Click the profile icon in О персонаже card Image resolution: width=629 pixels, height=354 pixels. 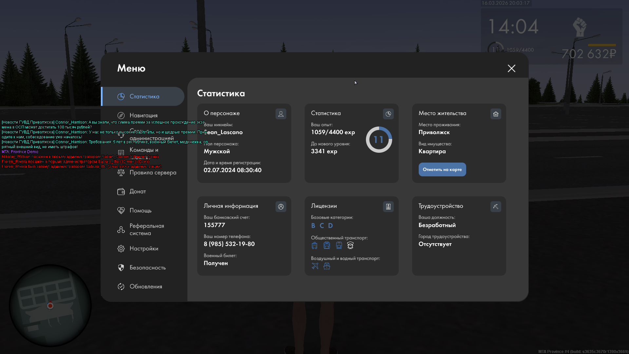click(x=281, y=114)
